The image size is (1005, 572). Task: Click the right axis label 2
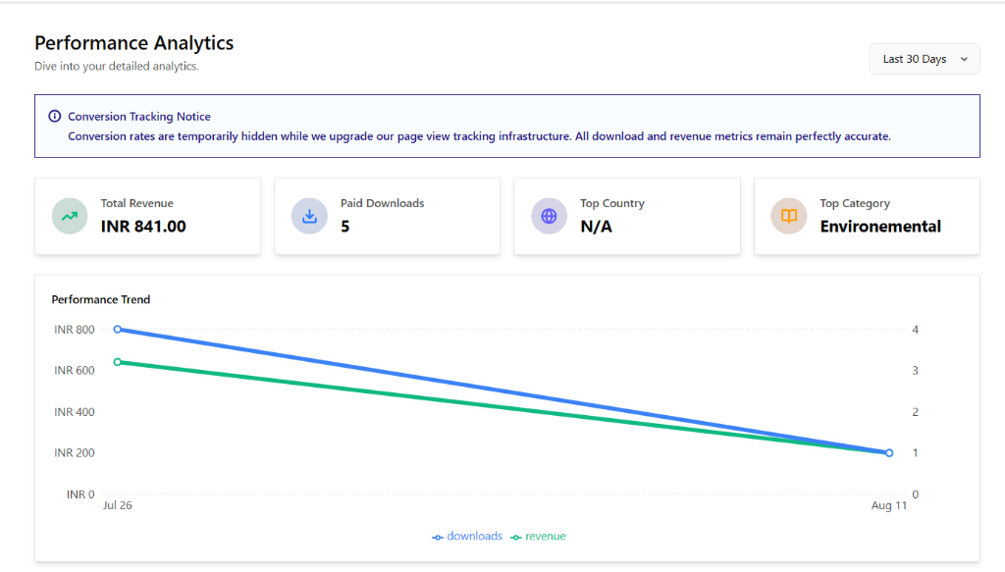tap(916, 412)
